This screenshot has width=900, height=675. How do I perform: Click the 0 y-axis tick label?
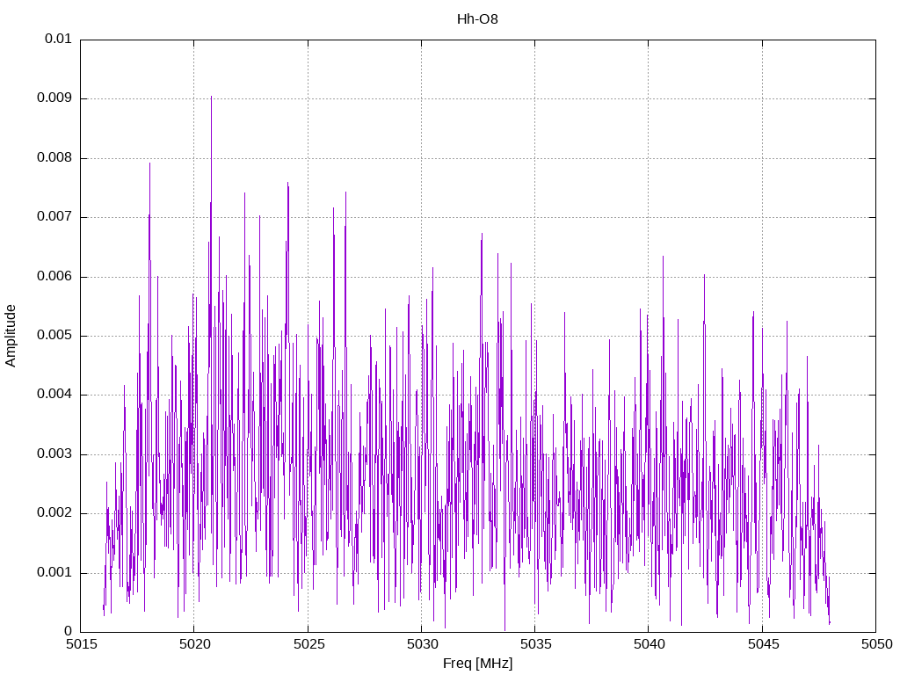[x=68, y=632]
